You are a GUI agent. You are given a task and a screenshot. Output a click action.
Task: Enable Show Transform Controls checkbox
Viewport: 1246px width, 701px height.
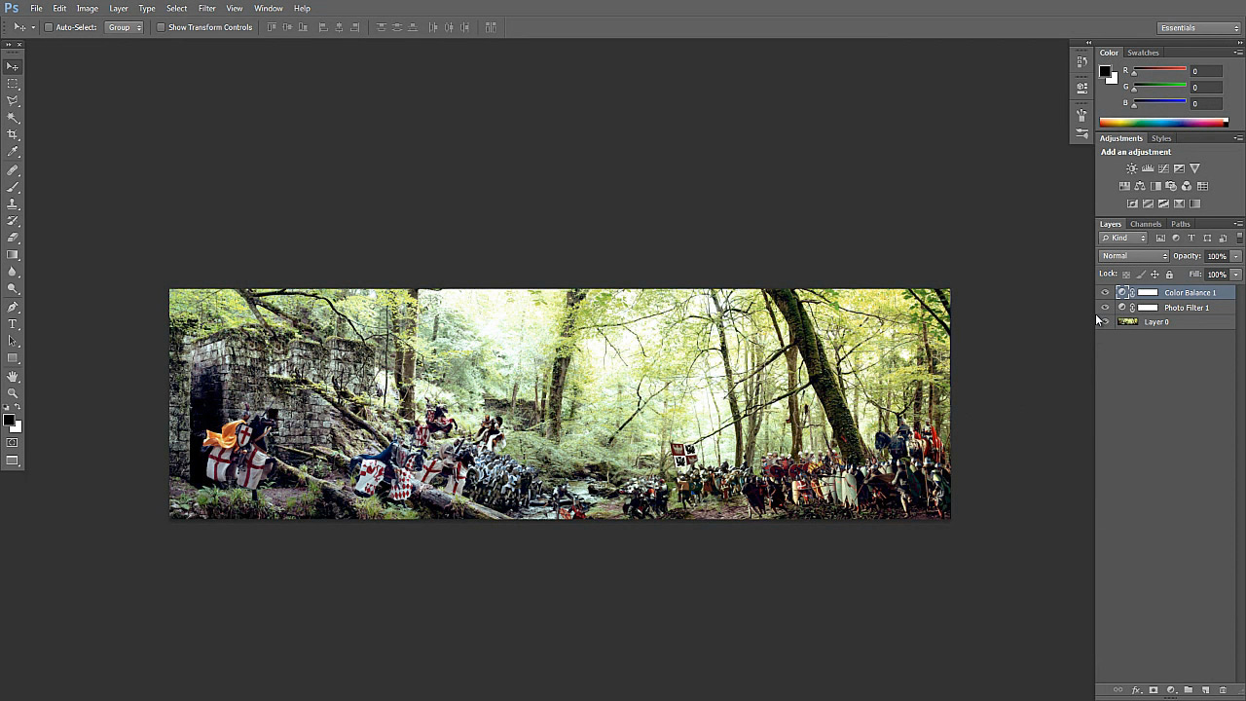(x=161, y=27)
